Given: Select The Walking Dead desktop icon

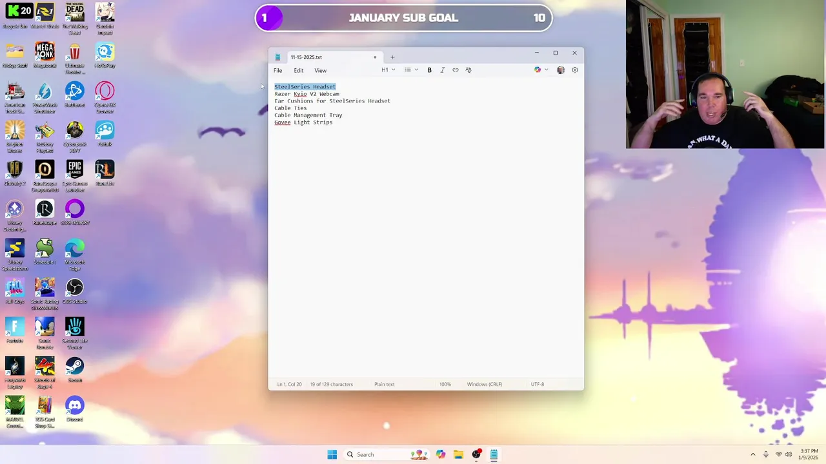Looking at the screenshot, I should tap(75, 19).
